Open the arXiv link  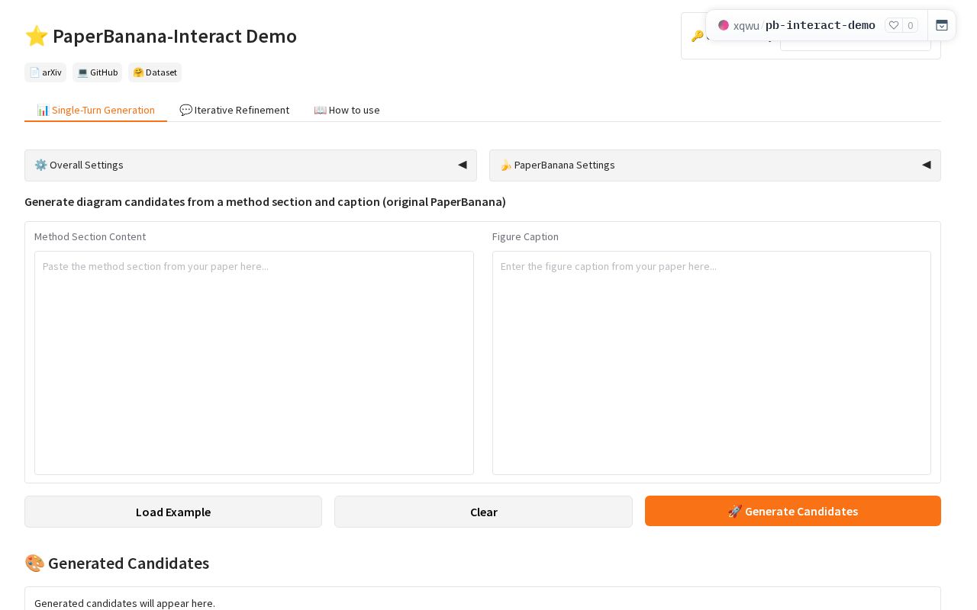[x=46, y=72]
